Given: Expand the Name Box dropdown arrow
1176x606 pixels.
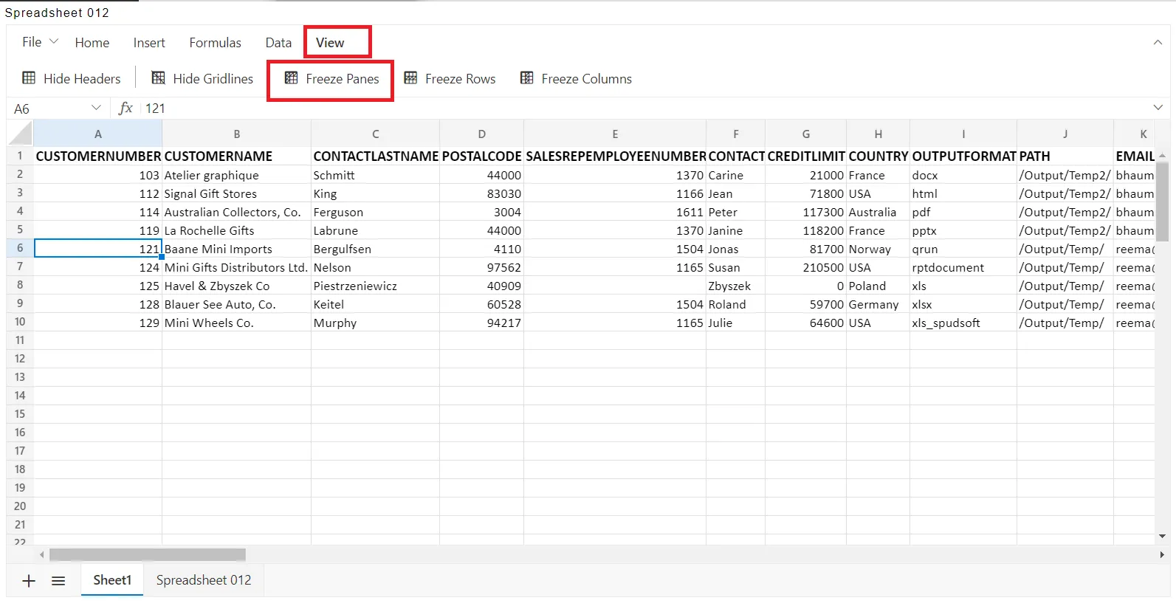Looking at the screenshot, I should point(96,109).
